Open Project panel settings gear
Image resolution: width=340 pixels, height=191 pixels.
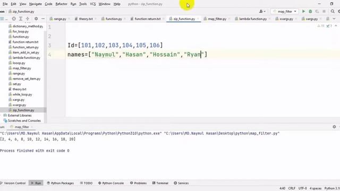(x=36, y=19)
